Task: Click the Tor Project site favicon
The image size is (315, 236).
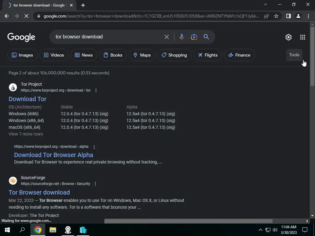Action: click(x=13, y=87)
